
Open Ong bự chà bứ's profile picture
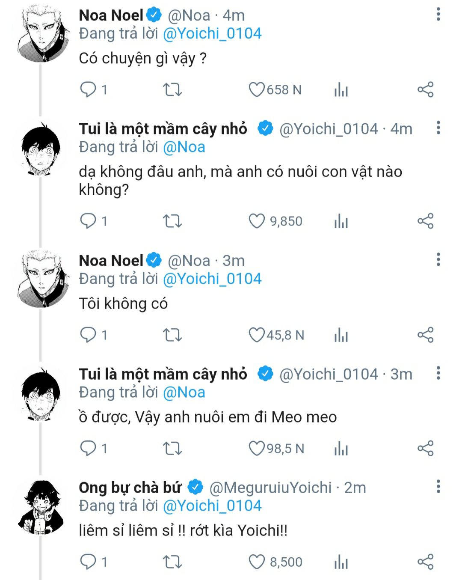click(x=41, y=507)
